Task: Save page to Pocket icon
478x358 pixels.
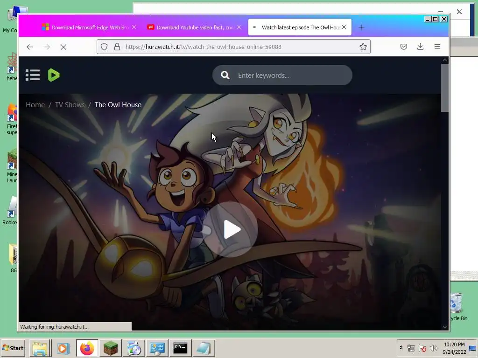Action: [x=404, y=47]
